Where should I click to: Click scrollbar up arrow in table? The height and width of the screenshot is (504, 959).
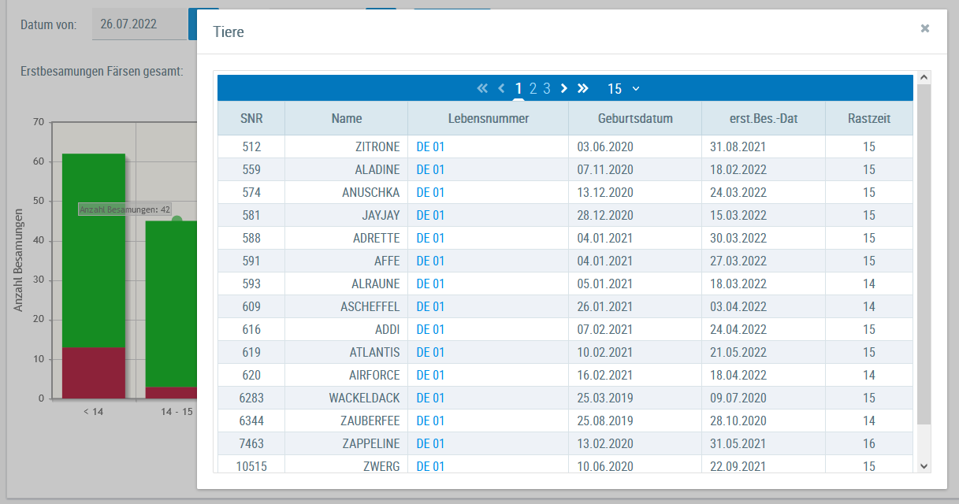tap(924, 77)
